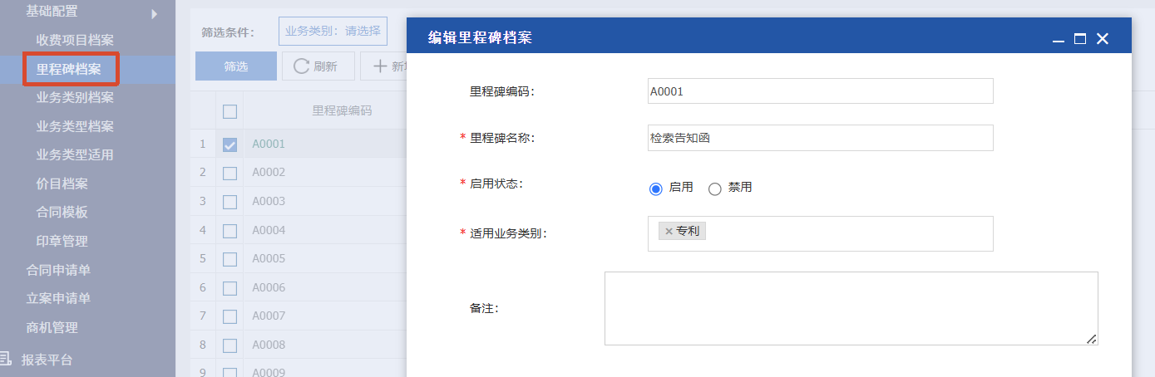Go to 业务类型适用 sidebar item

75,154
